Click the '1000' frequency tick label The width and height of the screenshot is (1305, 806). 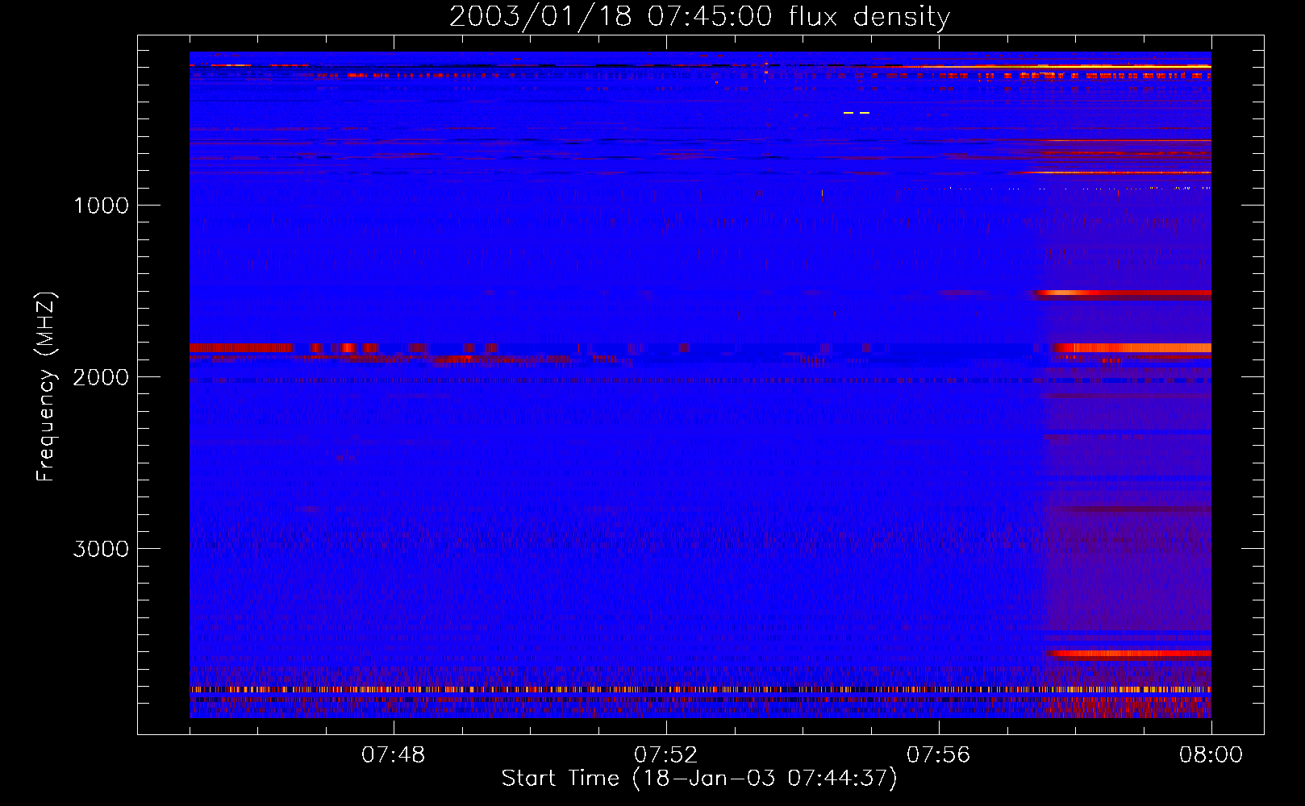[102, 206]
